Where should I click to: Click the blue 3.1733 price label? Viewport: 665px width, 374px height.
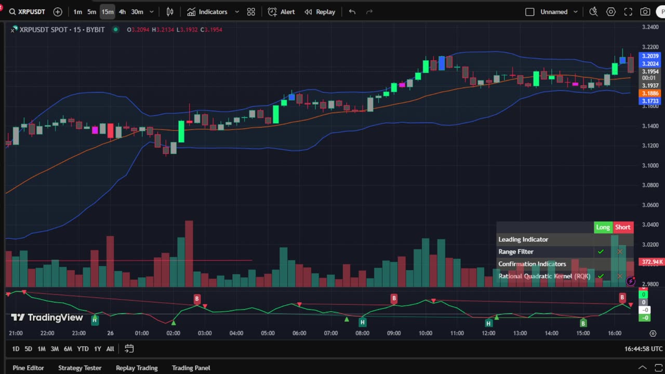(650, 101)
